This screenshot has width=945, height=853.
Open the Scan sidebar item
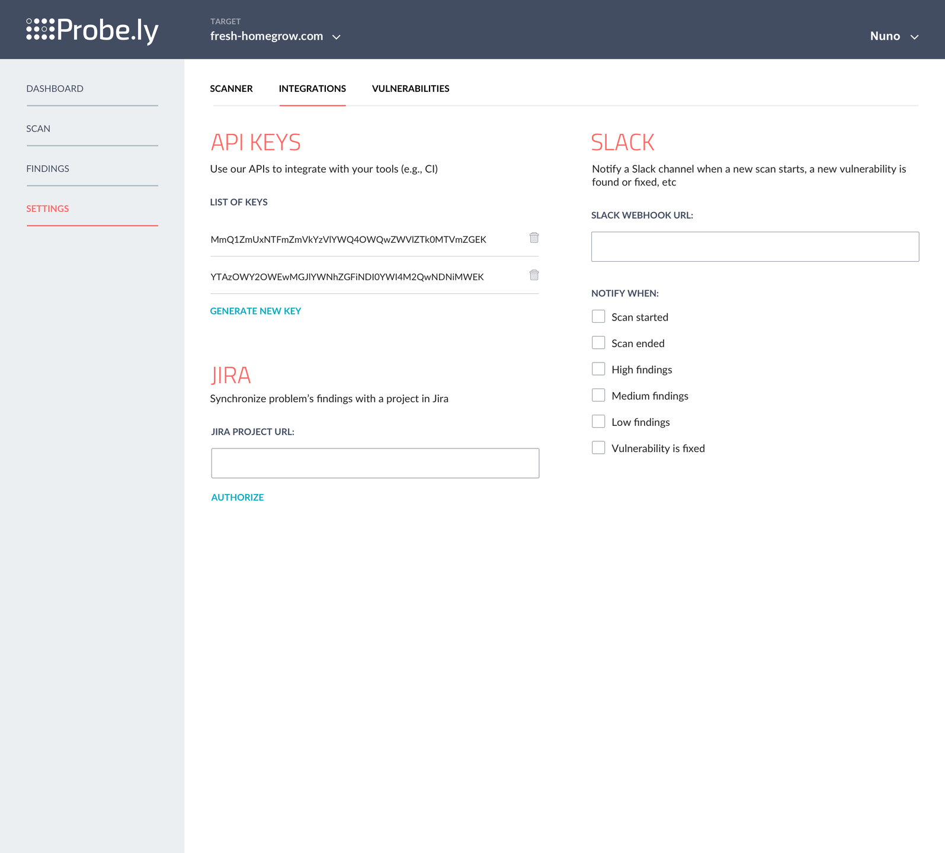click(x=39, y=129)
